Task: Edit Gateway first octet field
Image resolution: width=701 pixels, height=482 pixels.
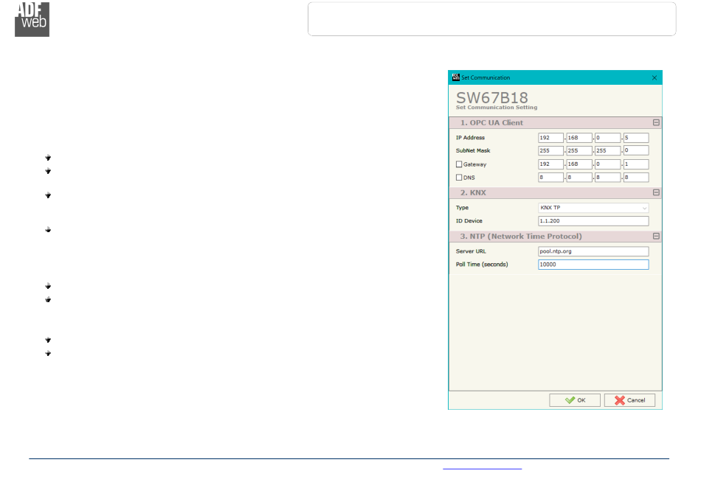Action: (550, 164)
